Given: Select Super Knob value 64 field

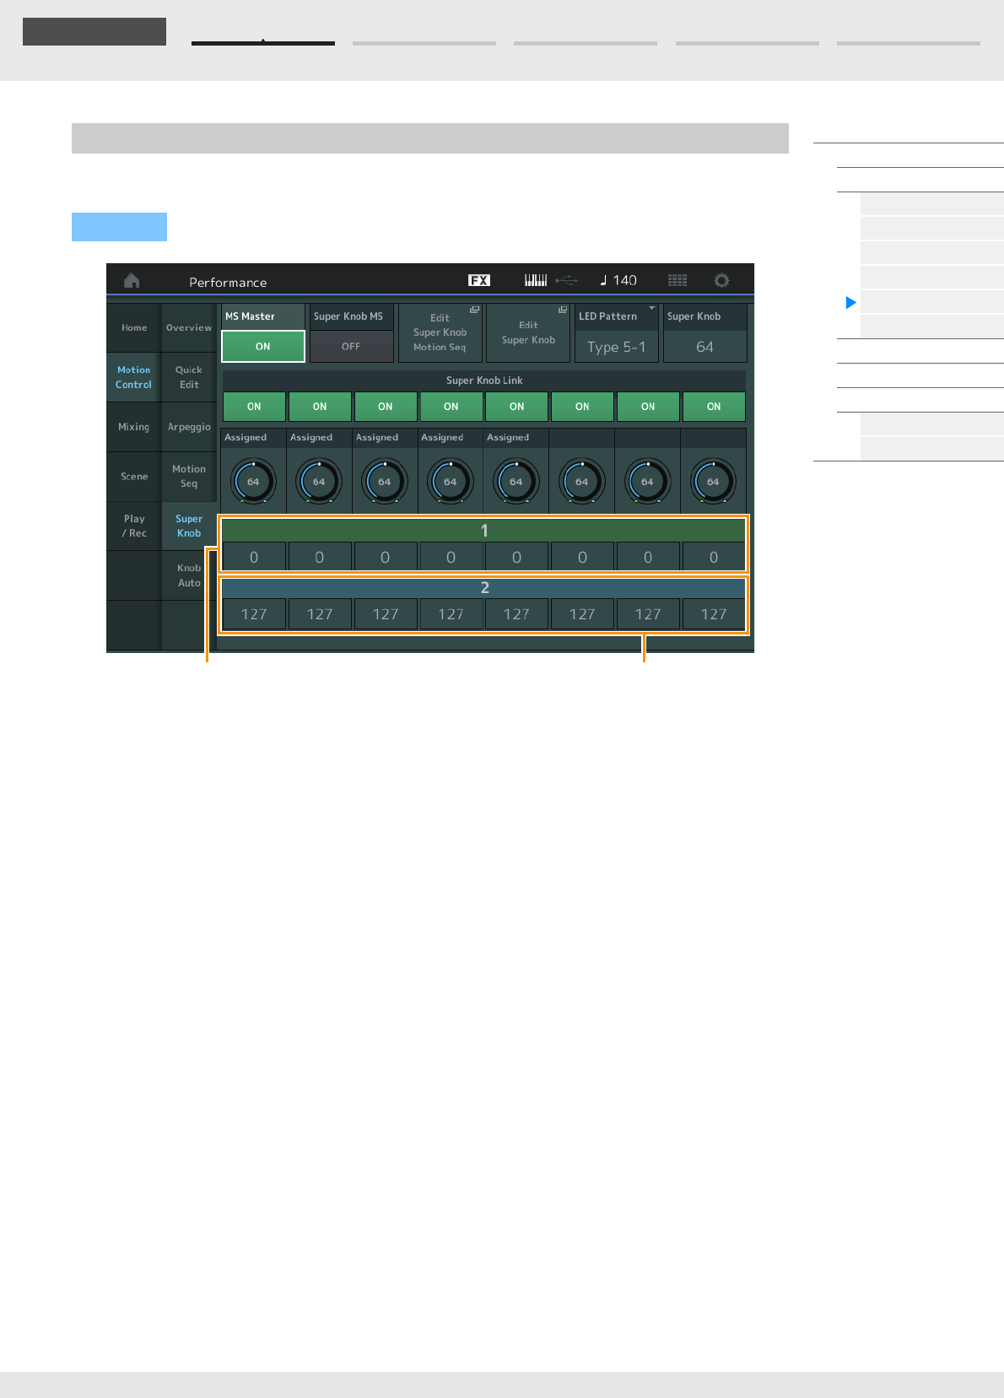Looking at the screenshot, I should (x=705, y=347).
